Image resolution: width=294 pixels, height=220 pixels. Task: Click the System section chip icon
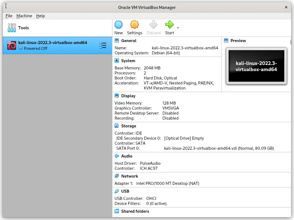click(117, 61)
